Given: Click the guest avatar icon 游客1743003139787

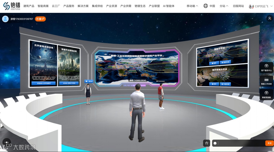Looking at the screenshot, I should coord(5,19).
